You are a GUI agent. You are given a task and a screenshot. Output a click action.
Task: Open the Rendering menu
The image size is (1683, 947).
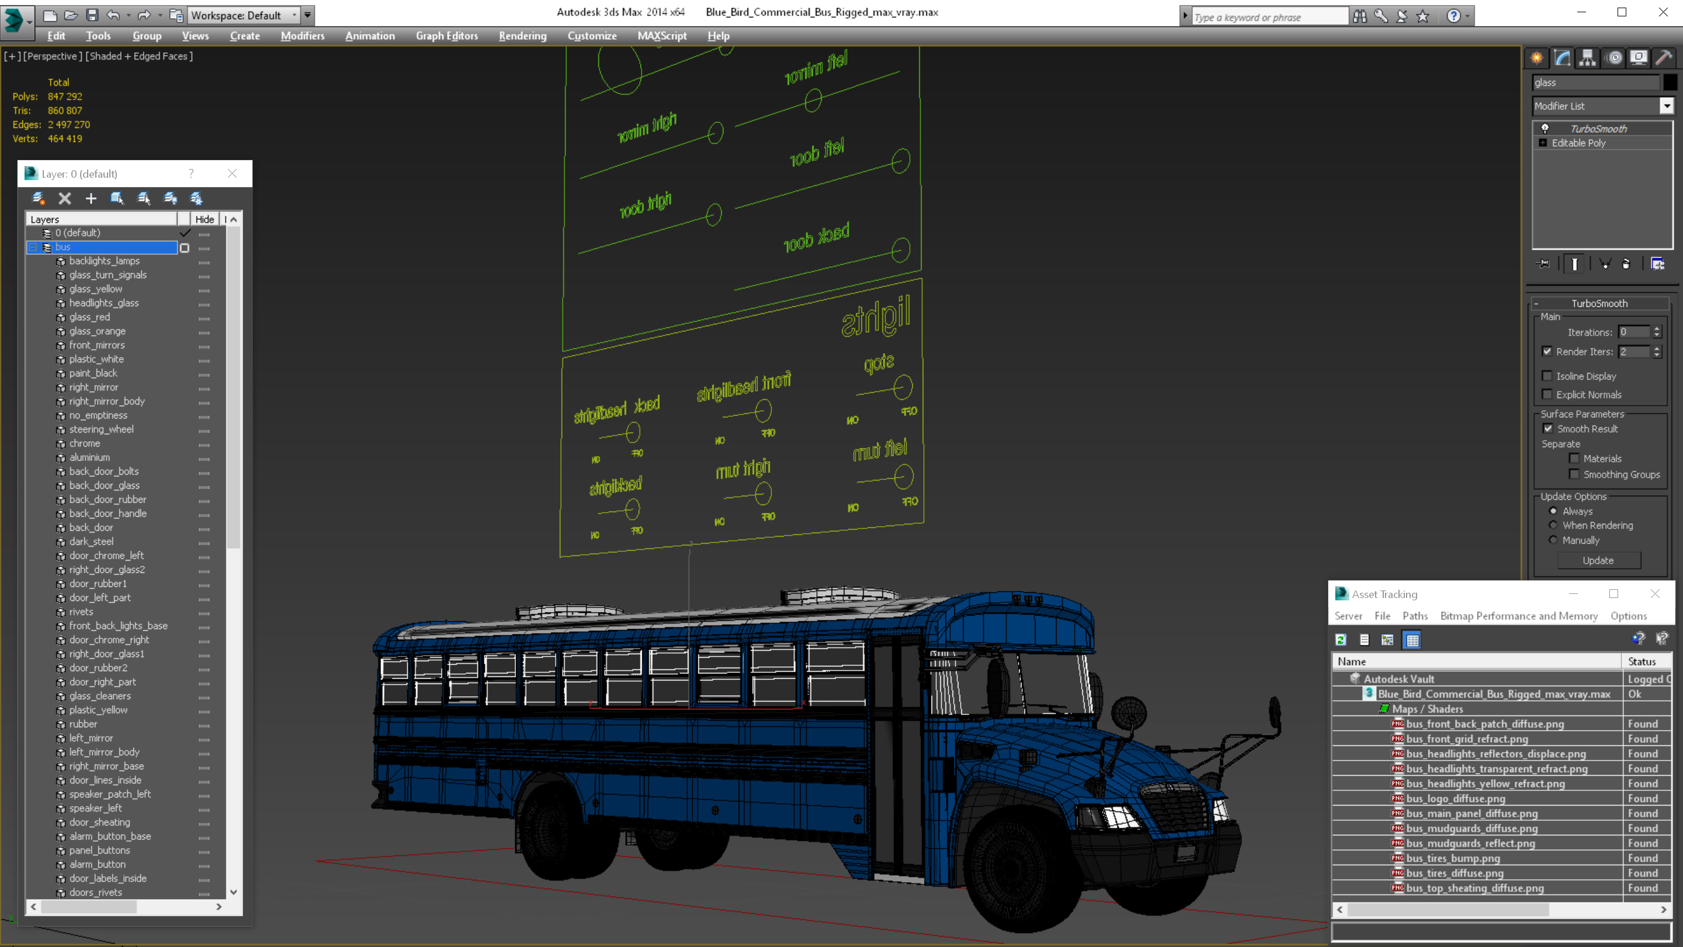click(522, 36)
